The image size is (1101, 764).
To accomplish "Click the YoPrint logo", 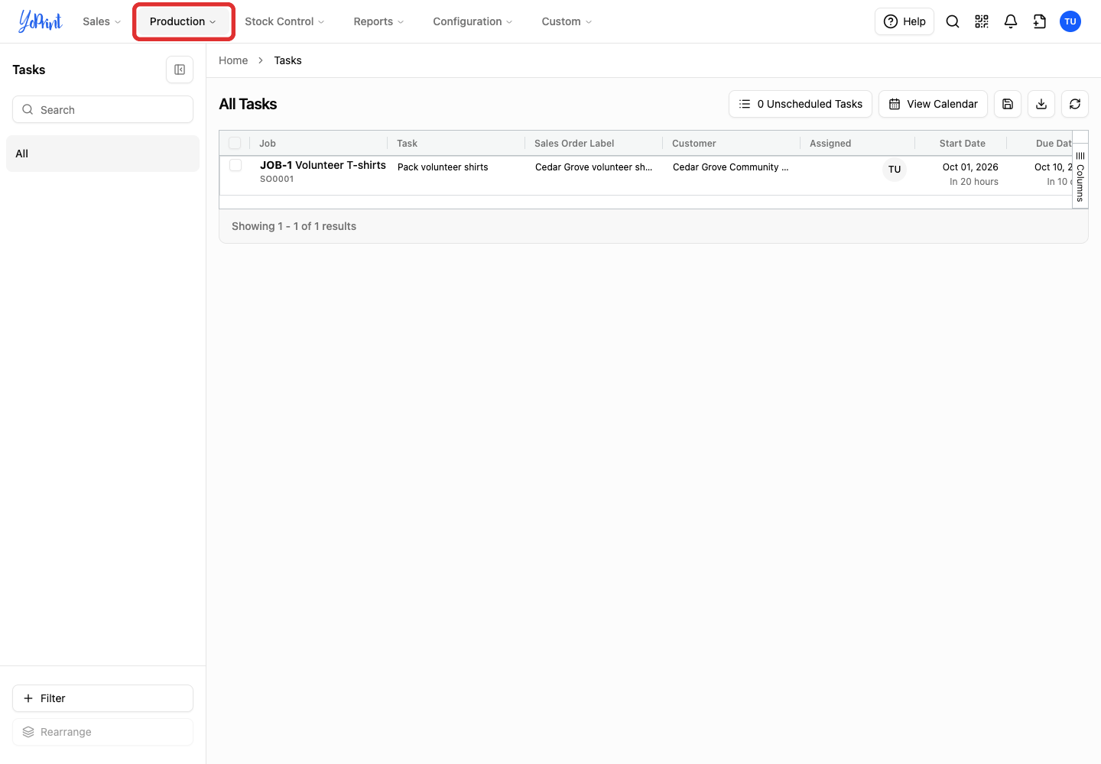I will [x=41, y=21].
